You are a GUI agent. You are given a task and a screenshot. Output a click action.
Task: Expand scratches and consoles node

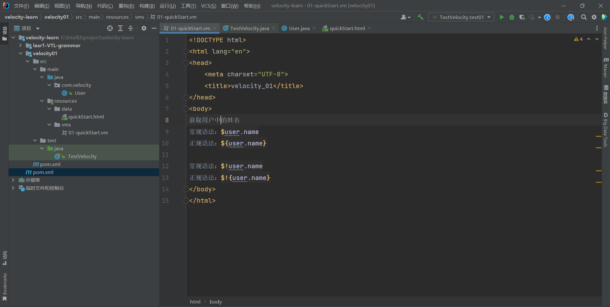click(x=13, y=188)
